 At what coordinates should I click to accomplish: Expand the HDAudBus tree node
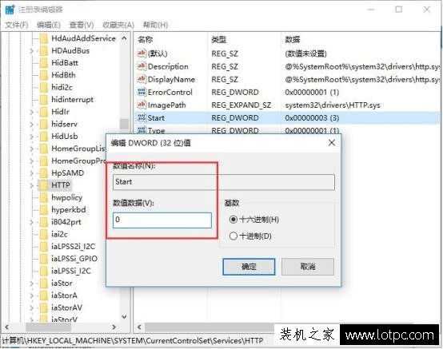coord(32,51)
